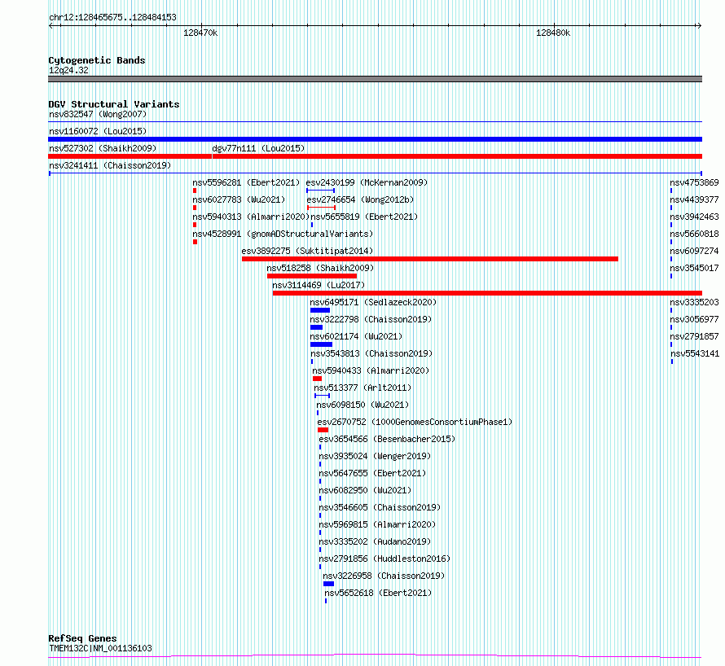
Task: Open nsv2791856 (Huddleston2016) variant
Action: [384, 559]
